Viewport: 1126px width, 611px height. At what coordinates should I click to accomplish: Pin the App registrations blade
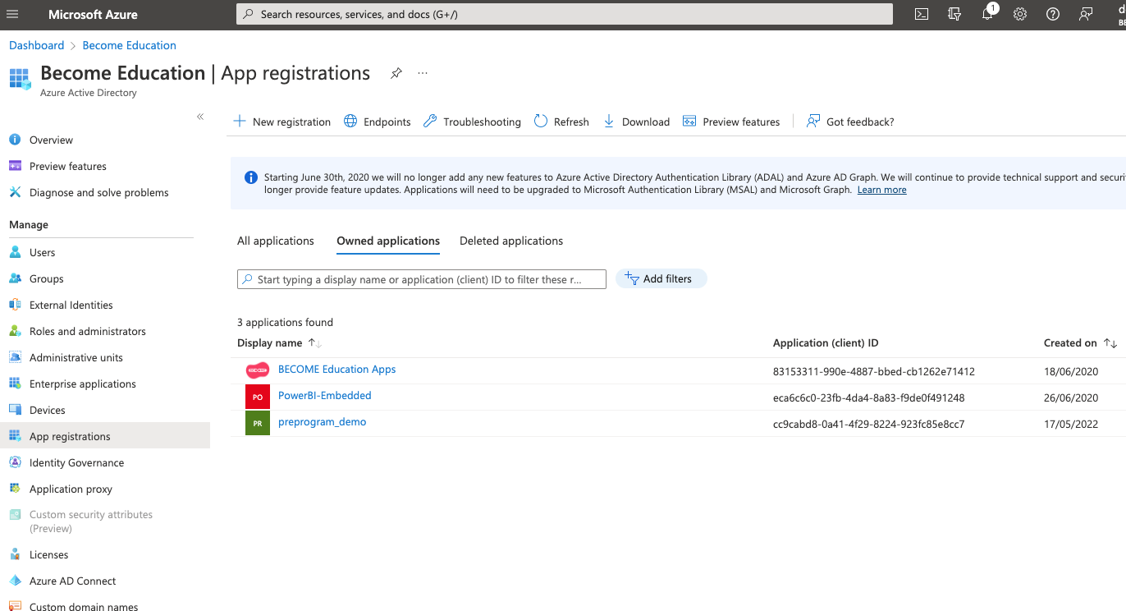396,73
